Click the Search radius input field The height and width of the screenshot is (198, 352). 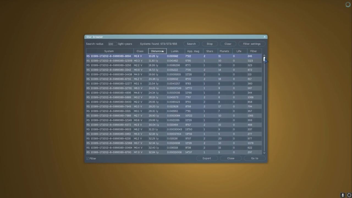pos(112,44)
